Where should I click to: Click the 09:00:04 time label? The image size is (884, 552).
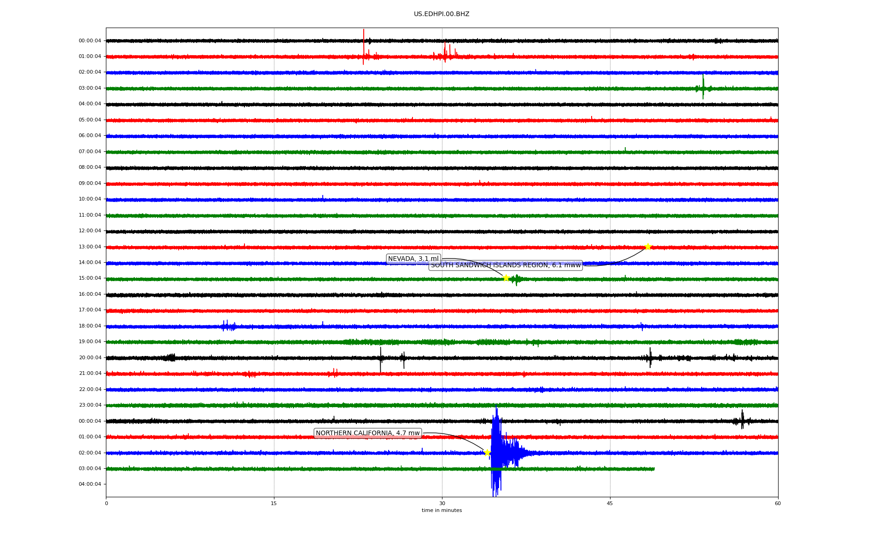(90, 184)
